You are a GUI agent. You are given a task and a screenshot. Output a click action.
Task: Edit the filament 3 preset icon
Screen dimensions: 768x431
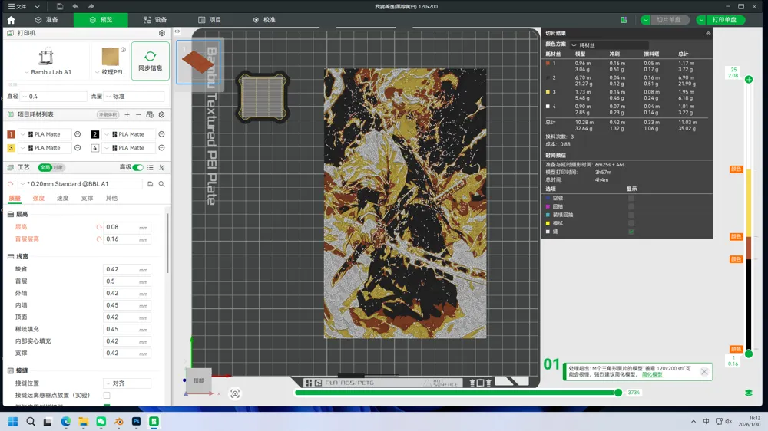[78, 148]
